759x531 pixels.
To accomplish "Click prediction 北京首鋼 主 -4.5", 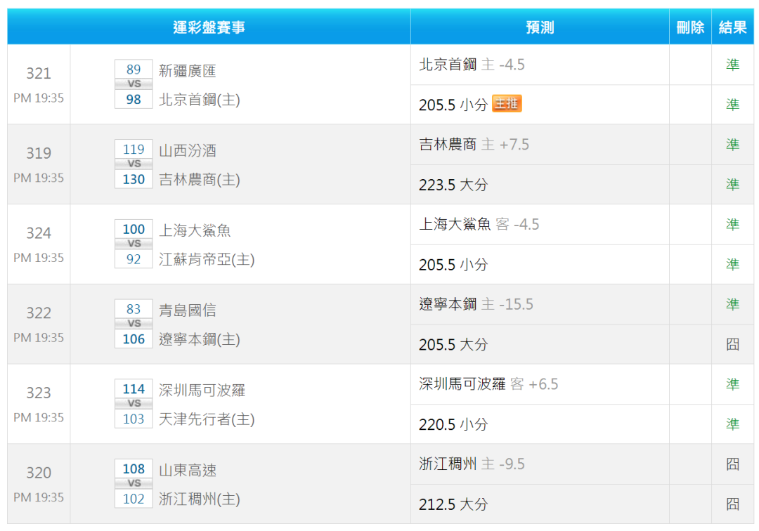I will tap(472, 65).
